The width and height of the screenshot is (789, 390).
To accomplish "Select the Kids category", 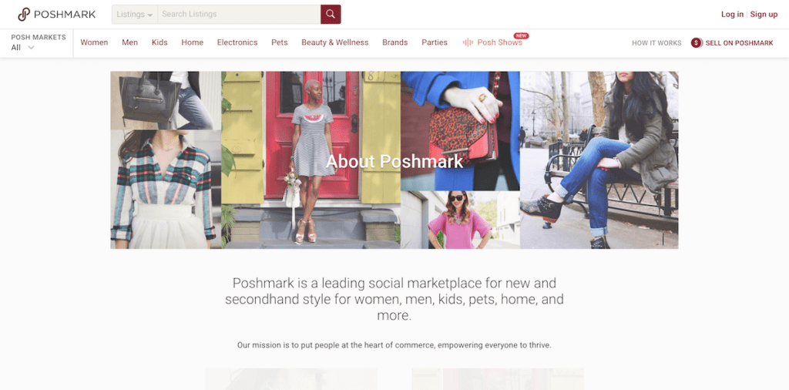I will click(x=159, y=42).
